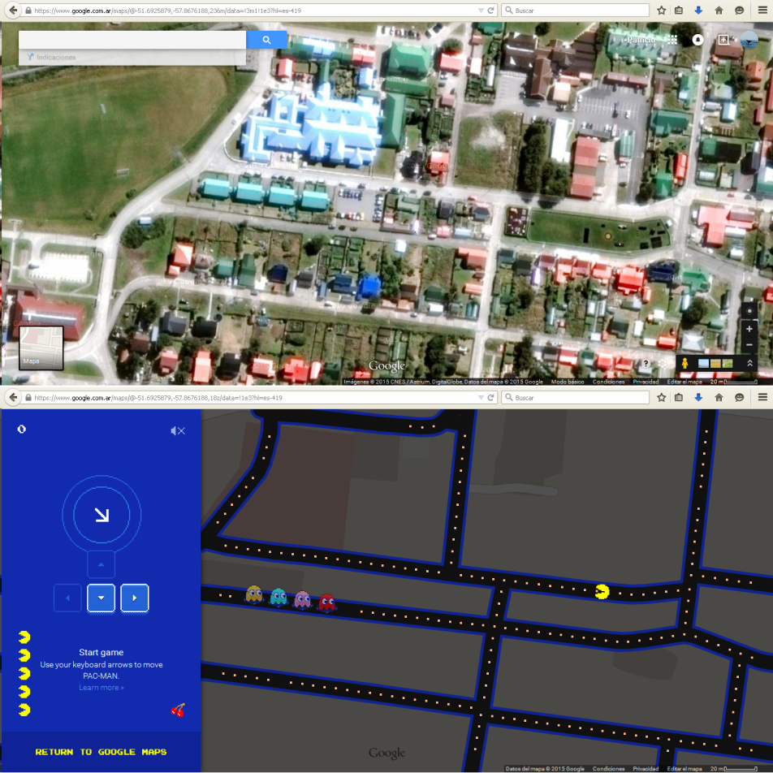The image size is (773, 773).
Task: Open the +Patricio profile link
Action: coord(638,40)
